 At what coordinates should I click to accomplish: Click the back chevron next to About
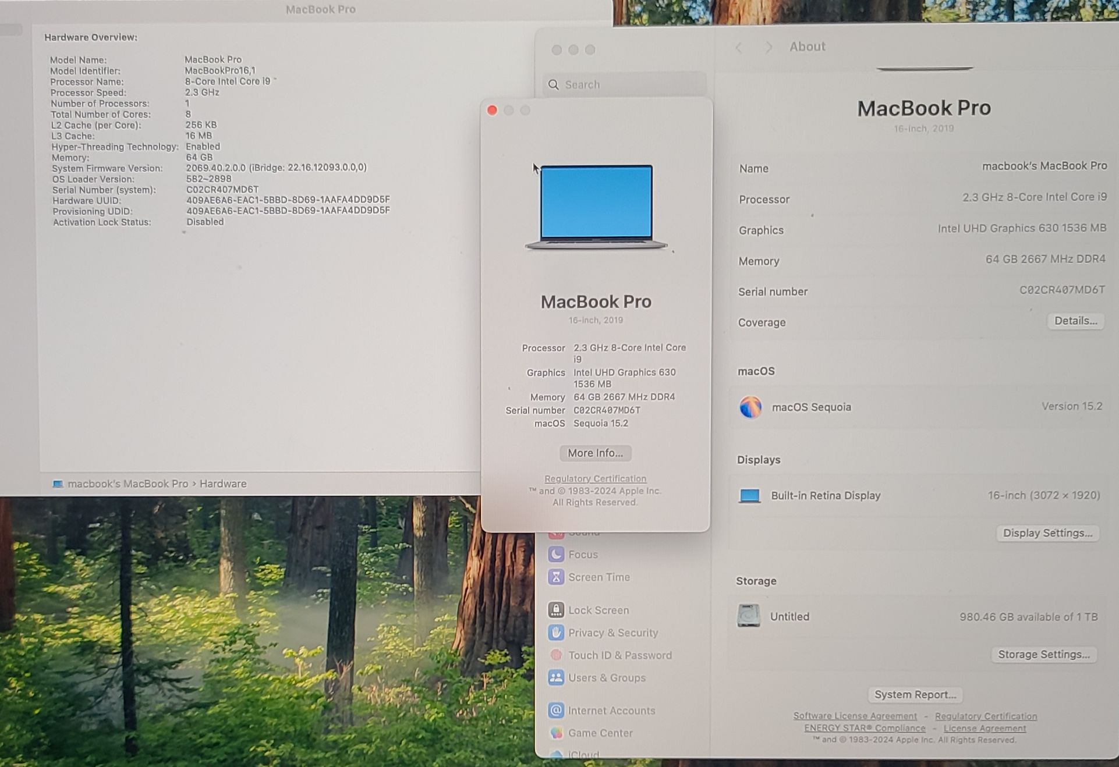pos(739,47)
